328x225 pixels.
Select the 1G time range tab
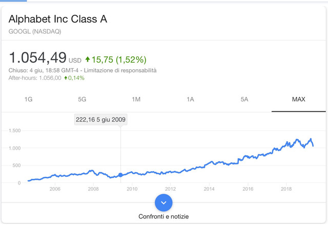pyautogui.click(x=29, y=99)
